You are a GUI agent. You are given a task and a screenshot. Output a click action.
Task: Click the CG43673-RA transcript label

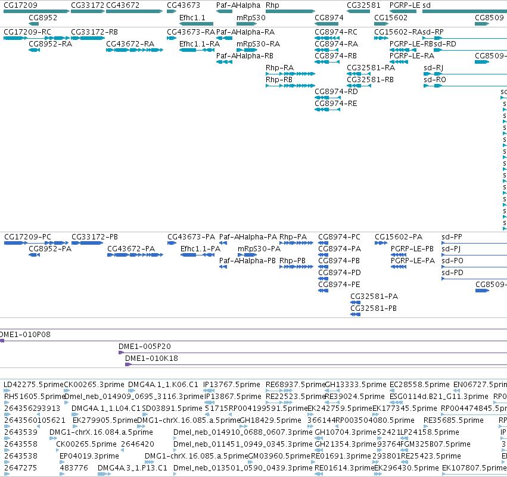(x=191, y=32)
